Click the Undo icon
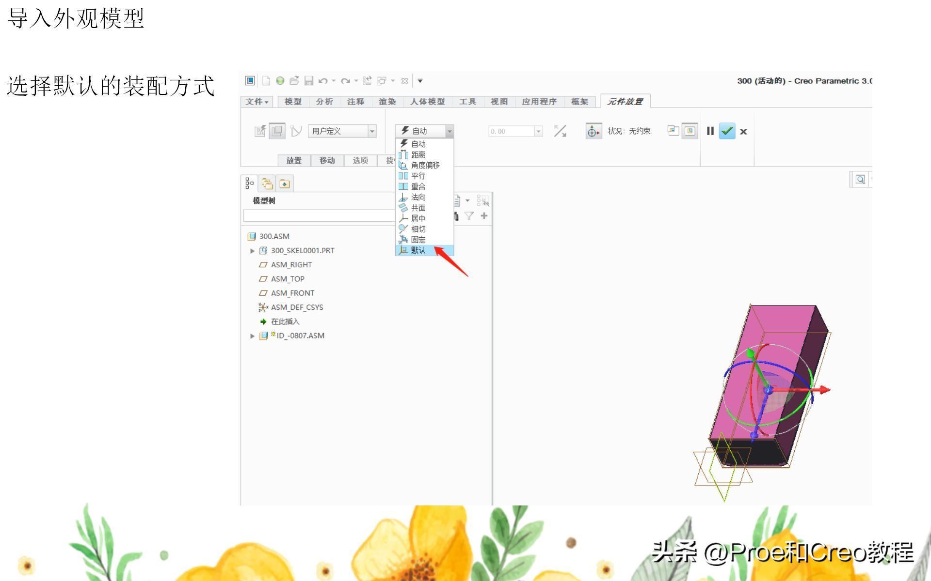Image resolution: width=931 pixels, height=581 pixels. coord(324,81)
